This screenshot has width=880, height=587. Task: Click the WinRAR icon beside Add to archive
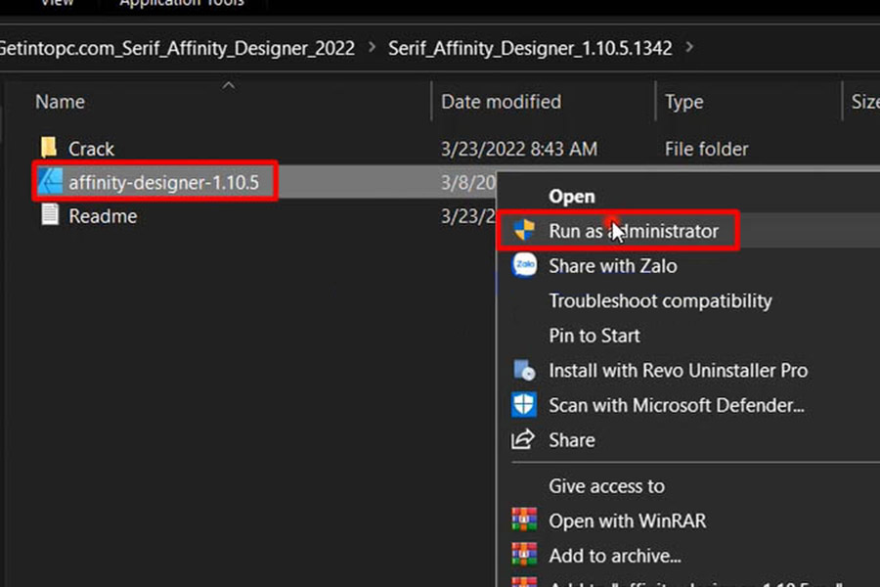coord(525,556)
